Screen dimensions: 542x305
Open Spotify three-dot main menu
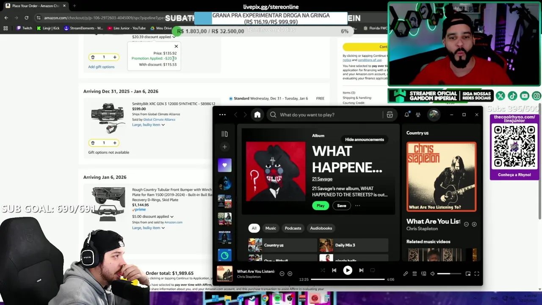click(x=222, y=115)
